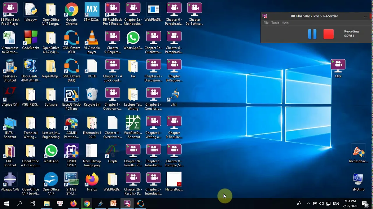The width and height of the screenshot is (373, 209).
Task: Select BB FlashBack Pro 5 Recorder shortcut
Action: [112, 14]
